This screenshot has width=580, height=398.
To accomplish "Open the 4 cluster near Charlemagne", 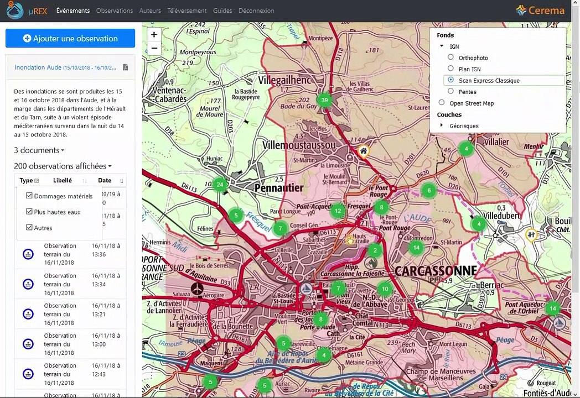I will click(x=324, y=355).
